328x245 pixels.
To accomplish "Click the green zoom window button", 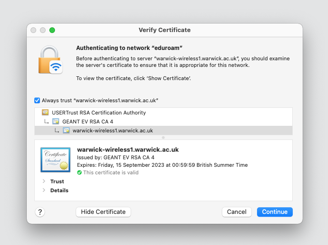I will coord(52,30).
